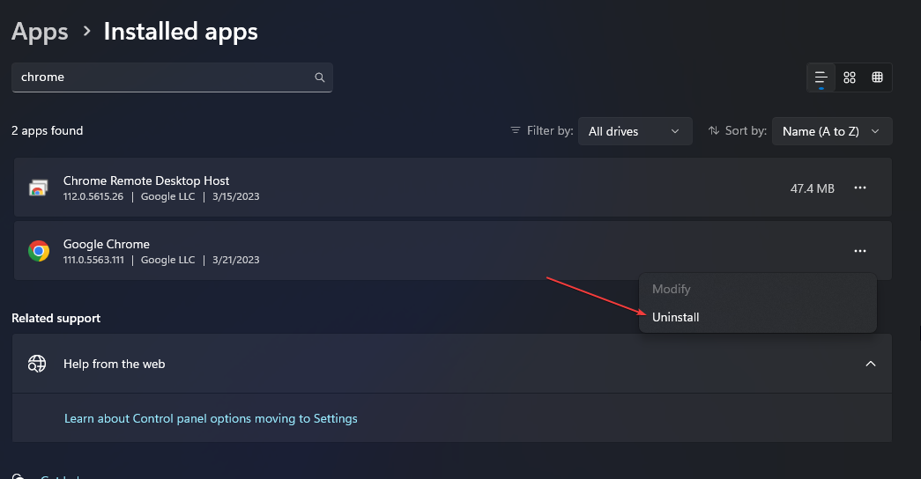Screen dimensions: 921x479
Task: Go back to Apps breadcrumb
Action: coord(40,31)
